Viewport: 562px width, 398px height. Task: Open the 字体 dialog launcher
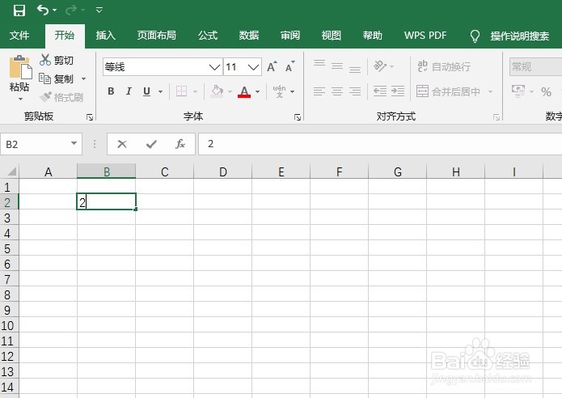(x=298, y=117)
